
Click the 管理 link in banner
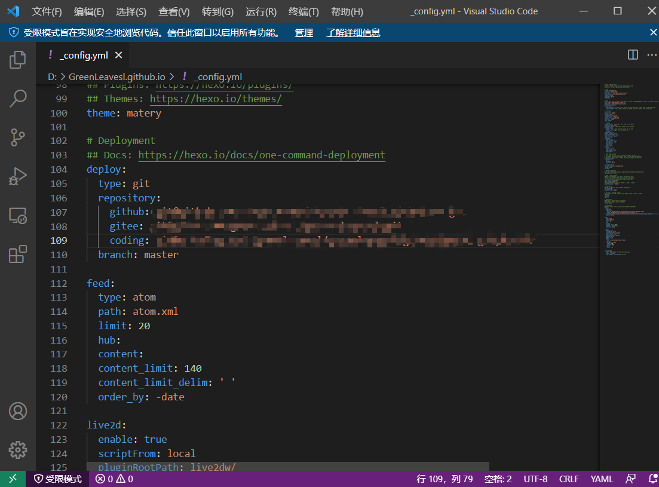point(304,33)
